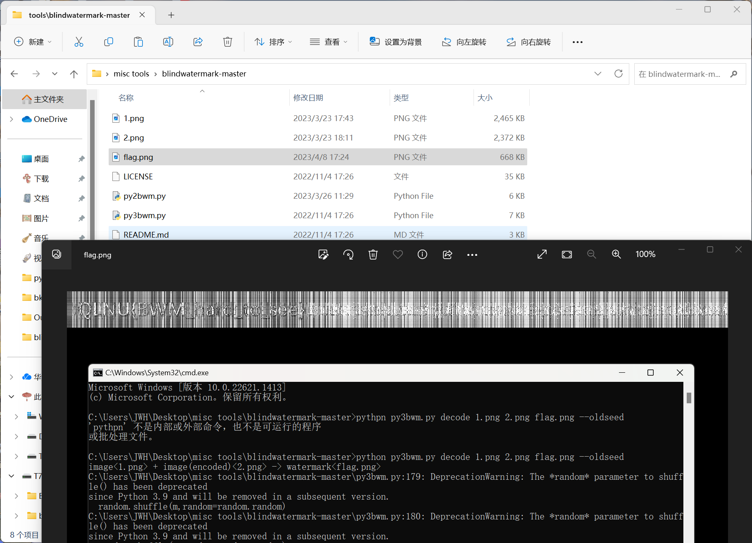Click misc tools in the address breadcrumb
The image size is (752, 543).
(131, 74)
